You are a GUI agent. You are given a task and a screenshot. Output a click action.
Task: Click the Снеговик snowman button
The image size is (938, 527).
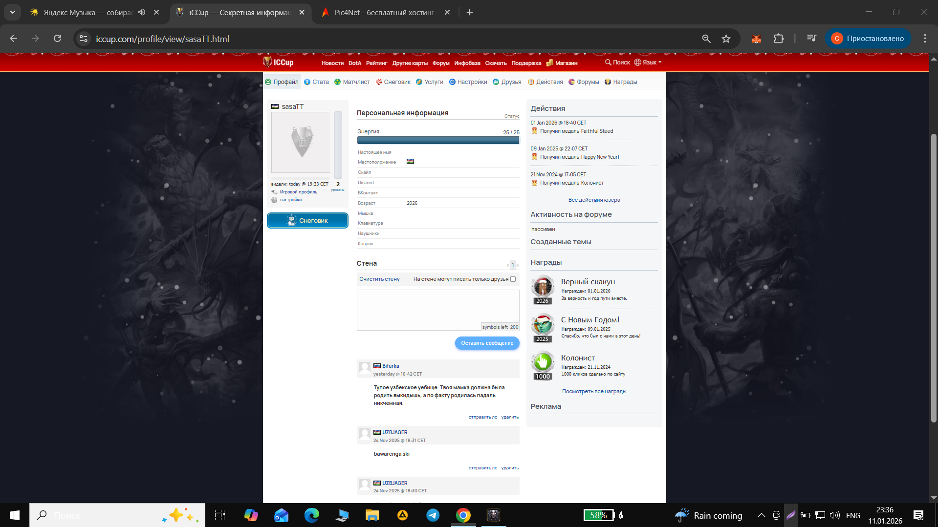pyautogui.click(x=307, y=221)
